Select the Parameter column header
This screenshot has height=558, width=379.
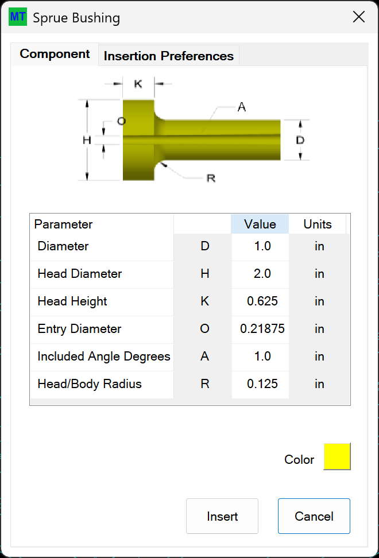click(102, 224)
